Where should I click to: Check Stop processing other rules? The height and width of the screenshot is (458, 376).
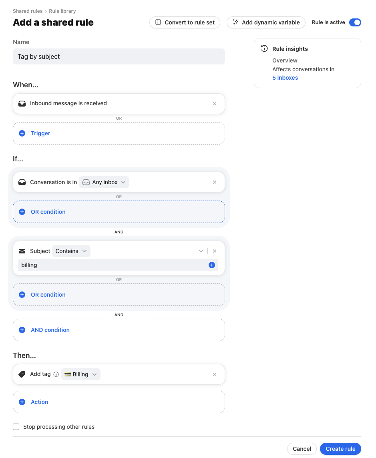16,427
